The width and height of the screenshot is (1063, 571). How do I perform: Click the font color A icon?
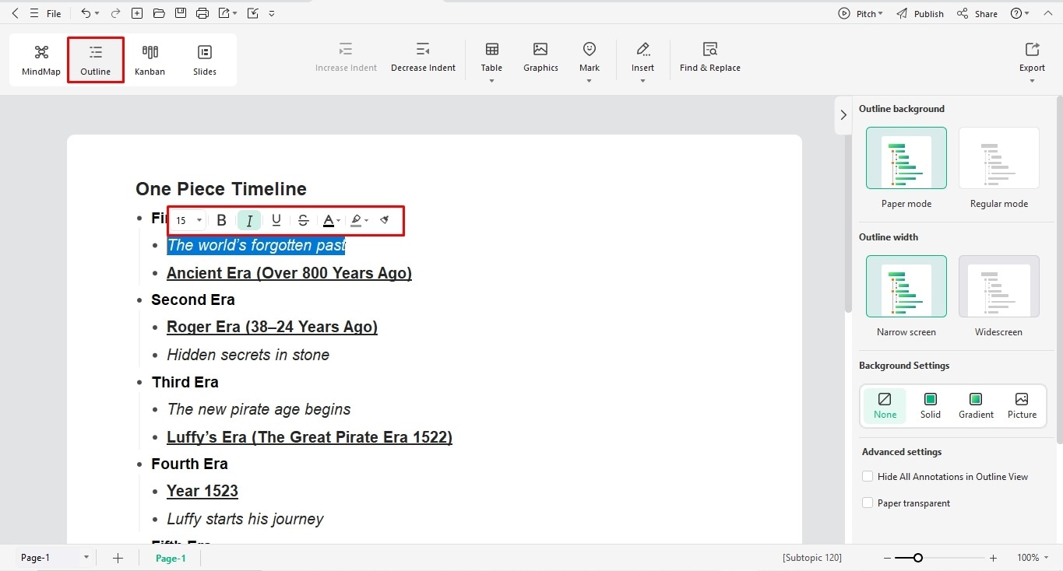click(x=329, y=221)
